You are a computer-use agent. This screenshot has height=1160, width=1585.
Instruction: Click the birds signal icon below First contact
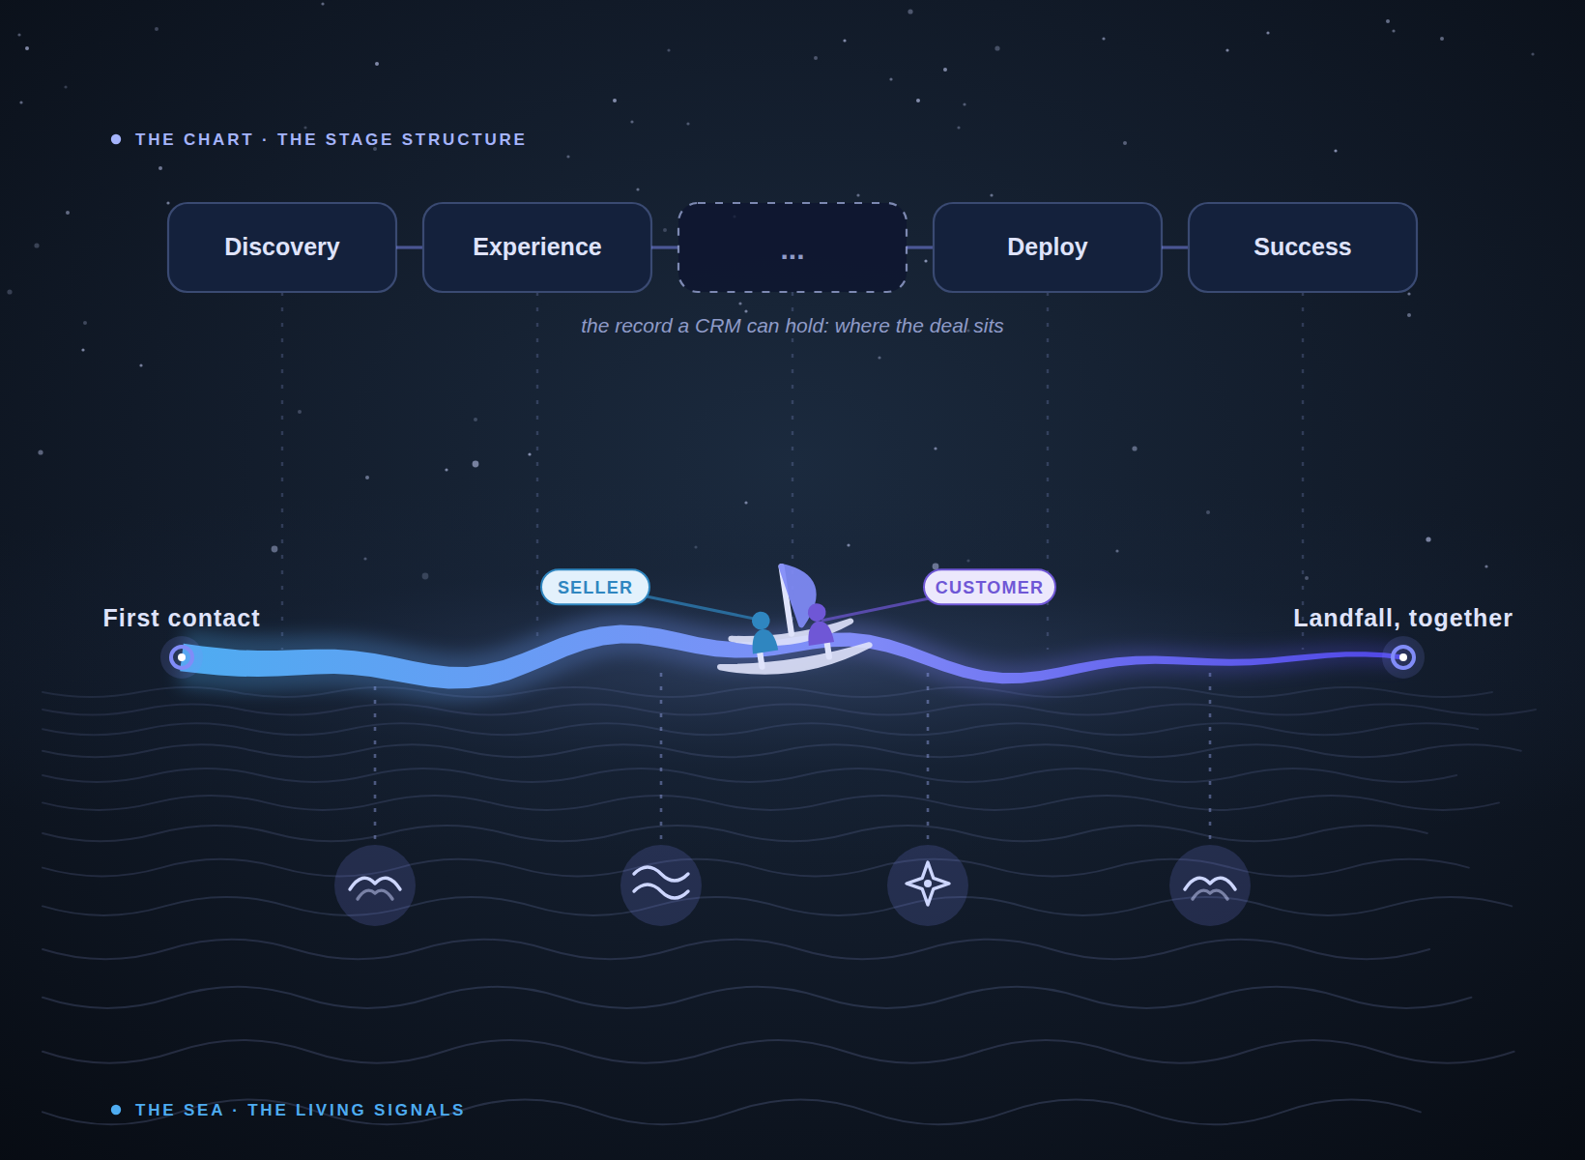coord(375,884)
